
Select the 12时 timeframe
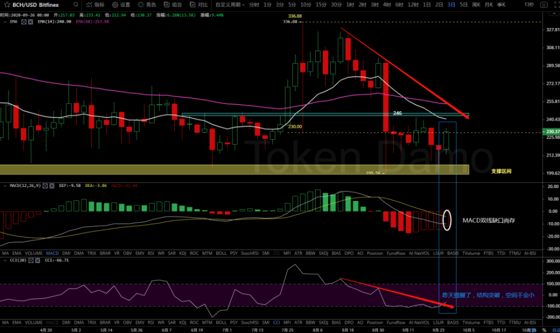coord(413,4)
